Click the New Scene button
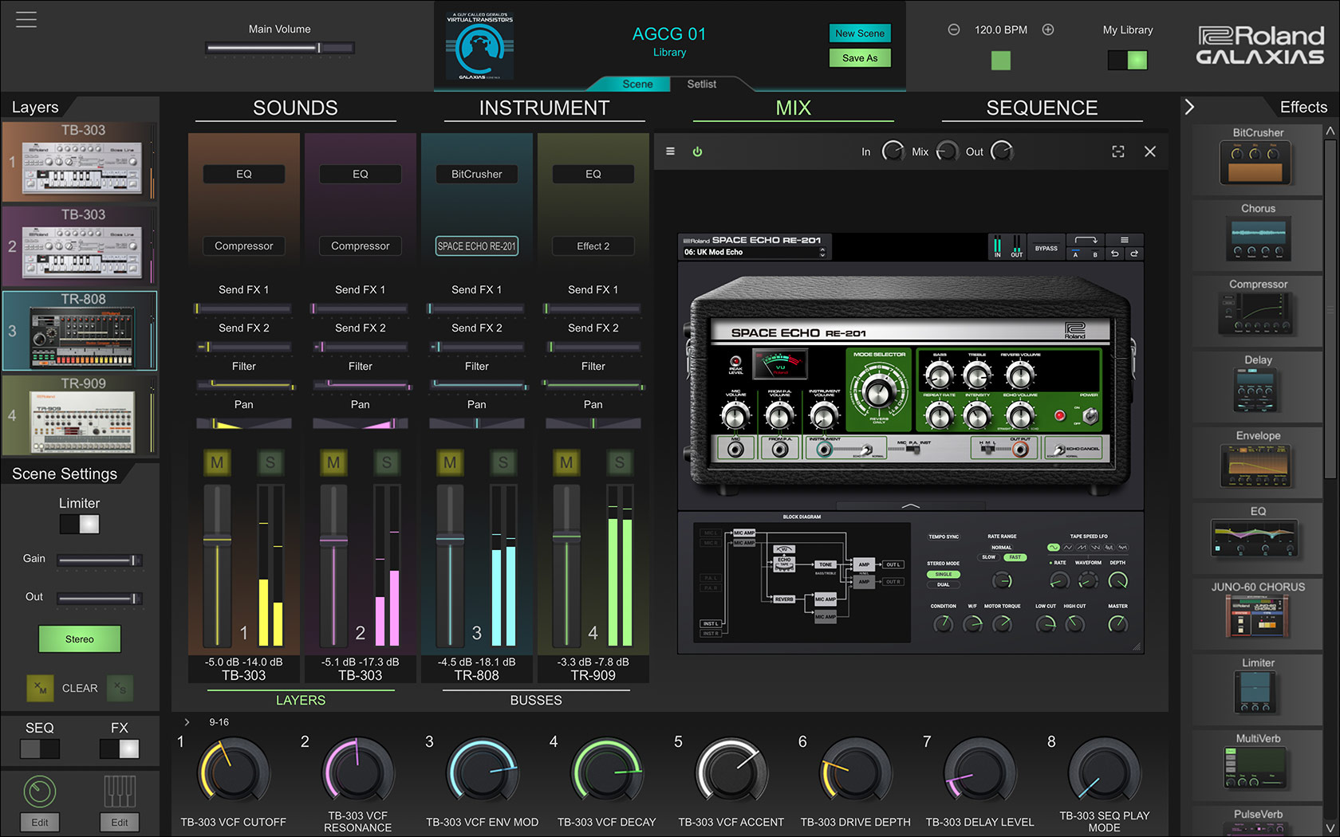 pyautogui.click(x=859, y=33)
